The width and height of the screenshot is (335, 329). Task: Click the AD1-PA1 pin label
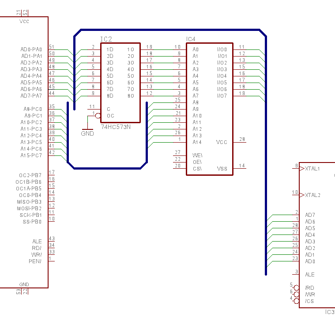pyautogui.click(x=32, y=56)
